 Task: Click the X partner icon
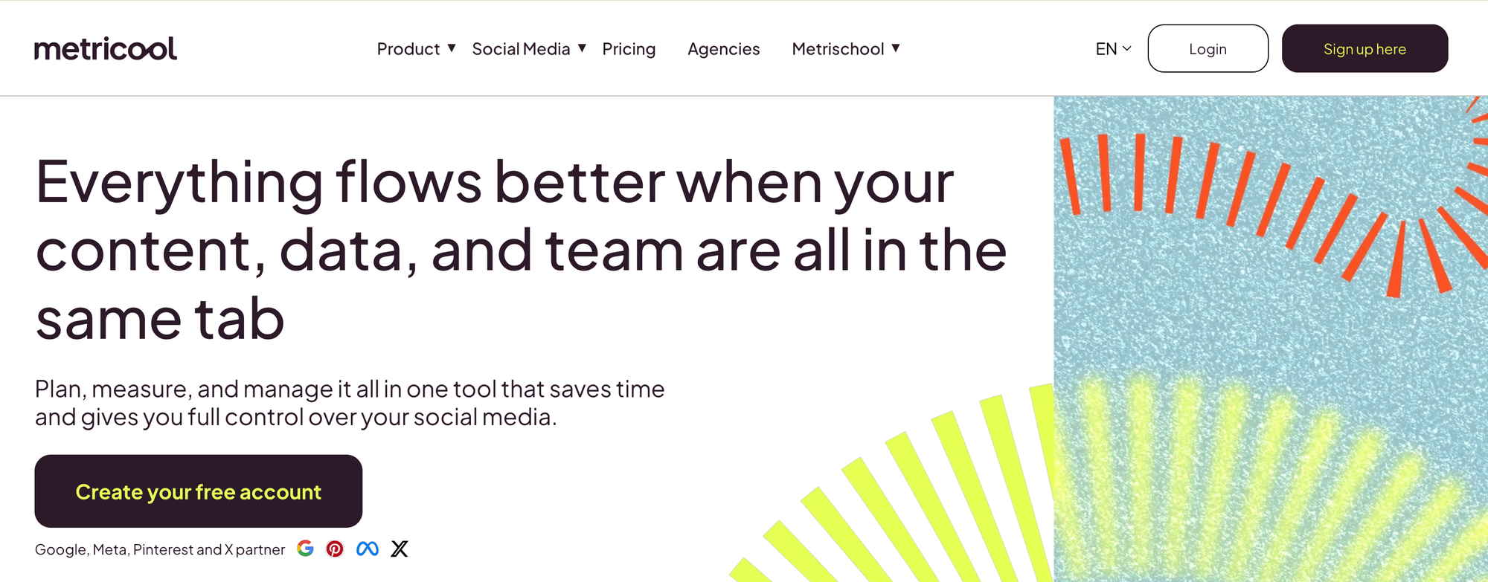[400, 549]
